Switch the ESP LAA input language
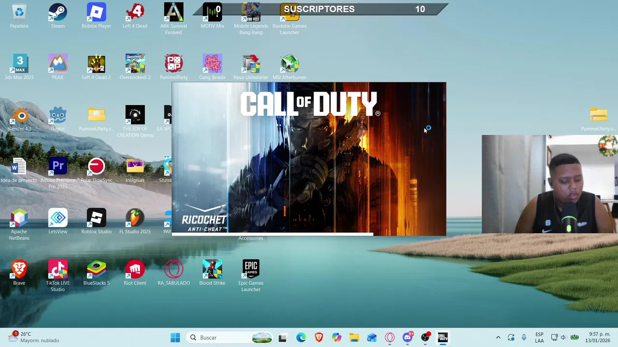Image resolution: width=618 pixels, height=347 pixels. 539,337
